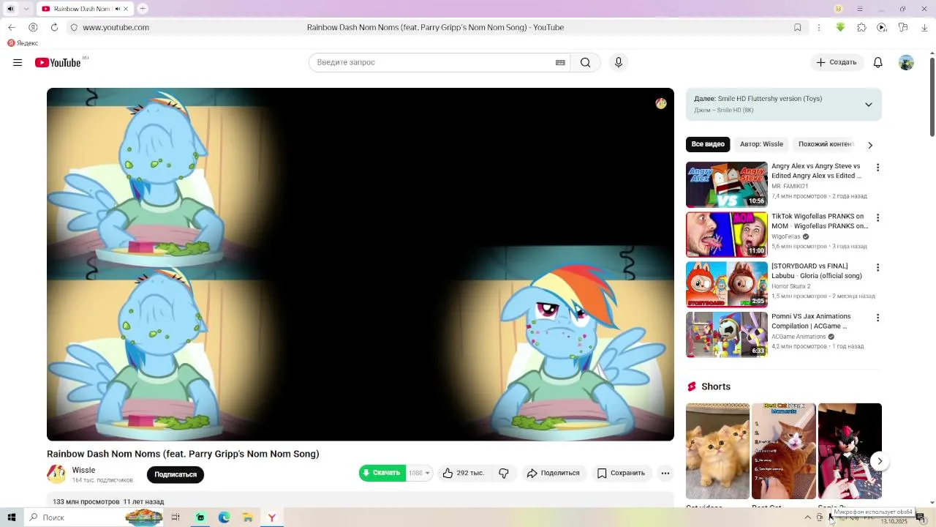Open options menu for Labubu Gloria video
The image size is (936, 527).
(x=877, y=267)
